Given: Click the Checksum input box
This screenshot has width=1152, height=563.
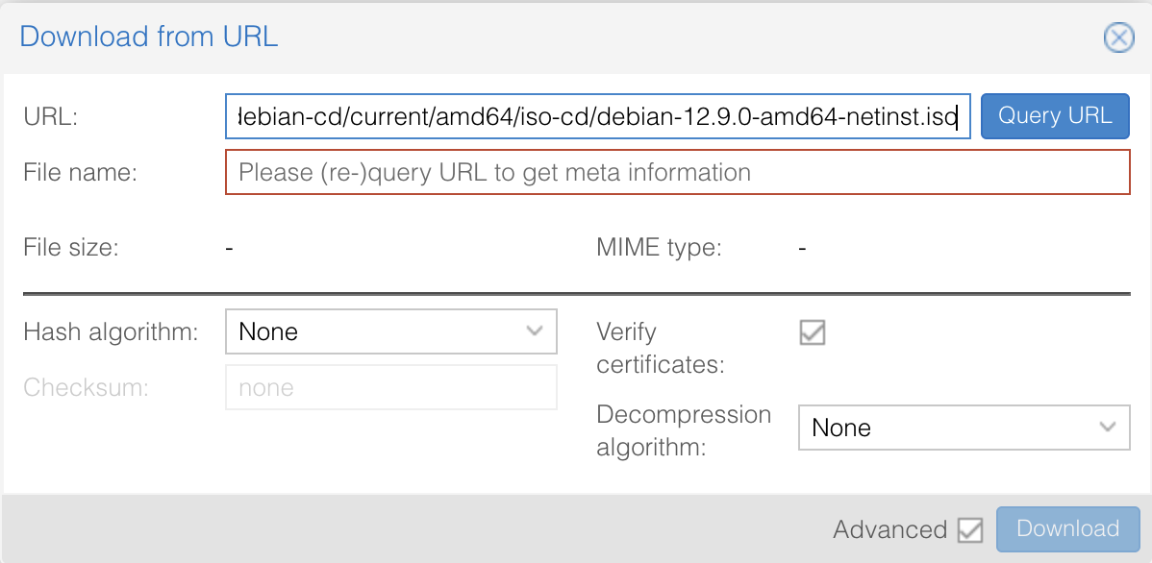Looking at the screenshot, I should point(390,388).
